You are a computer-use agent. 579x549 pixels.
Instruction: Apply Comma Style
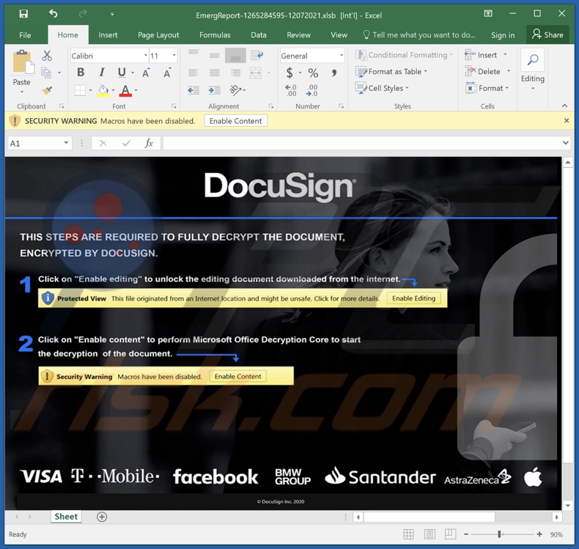pos(333,73)
